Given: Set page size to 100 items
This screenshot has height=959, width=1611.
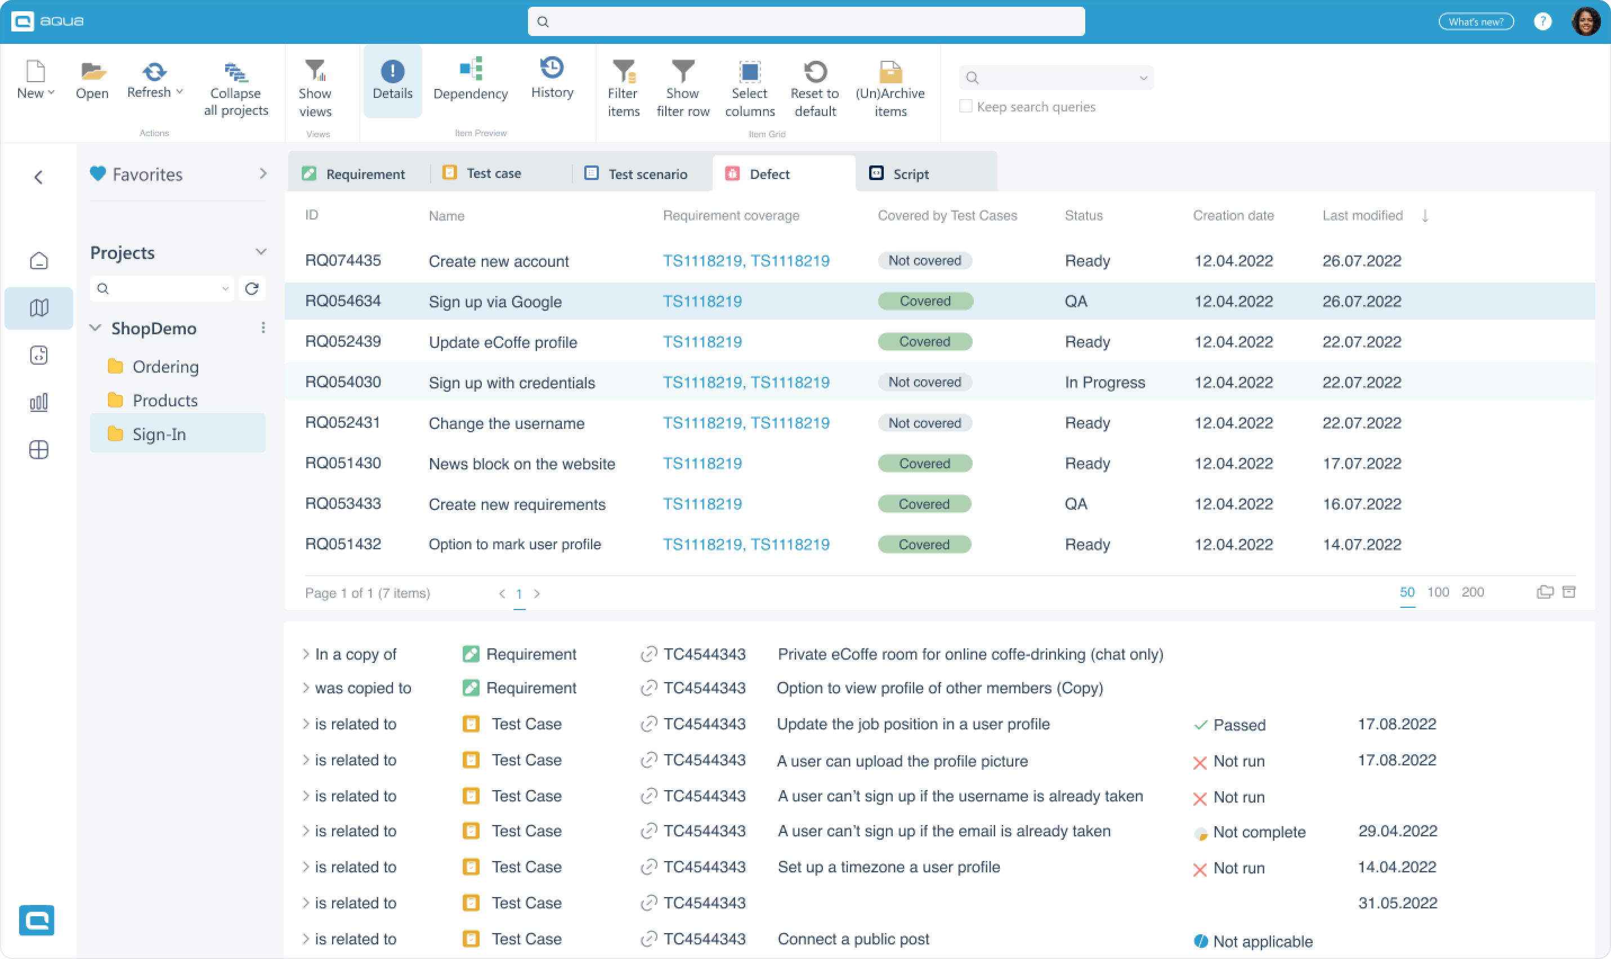Looking at the screenshot, I should pyautogui.click(x=1439, y=592).
